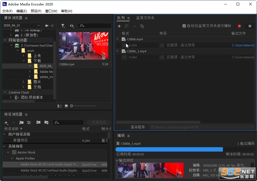Viewport: 257px width, 181px height.
Task: Click the thumbnail size slider handle
Action: 71,106
